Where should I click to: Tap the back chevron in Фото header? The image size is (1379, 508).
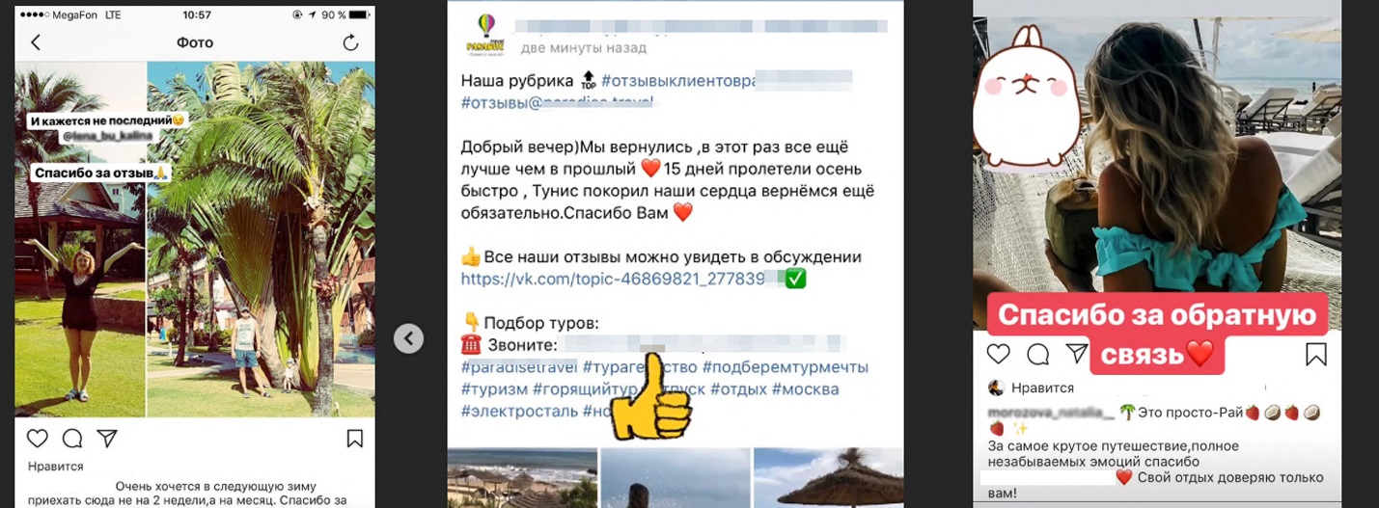[36, 42]
